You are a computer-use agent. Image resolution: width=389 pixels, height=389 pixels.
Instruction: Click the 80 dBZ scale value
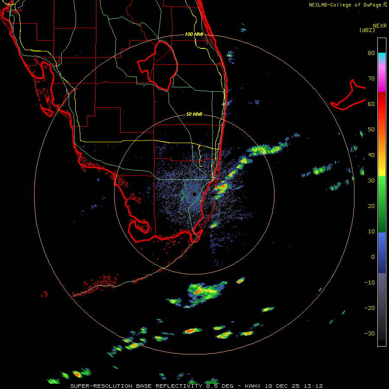(371, 53)
